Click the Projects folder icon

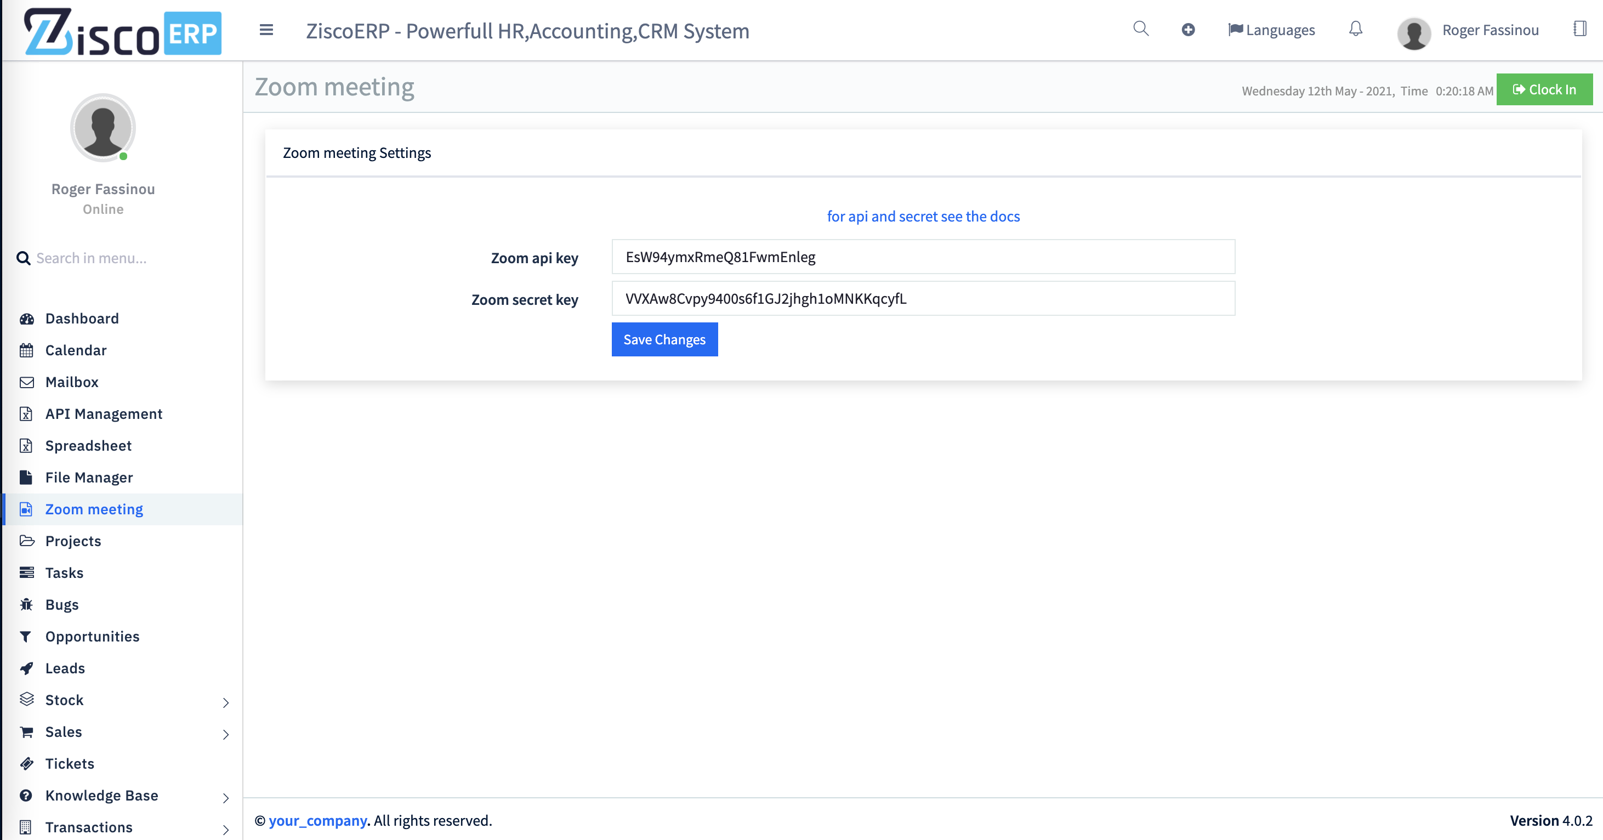pos(27,541)
